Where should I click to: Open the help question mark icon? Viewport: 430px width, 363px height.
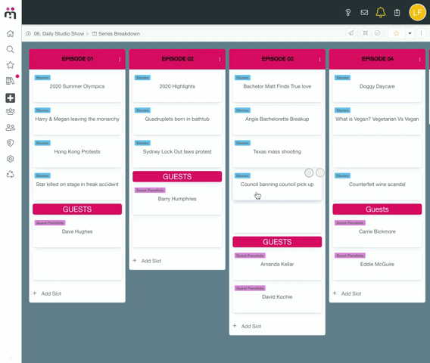(347, 12)
